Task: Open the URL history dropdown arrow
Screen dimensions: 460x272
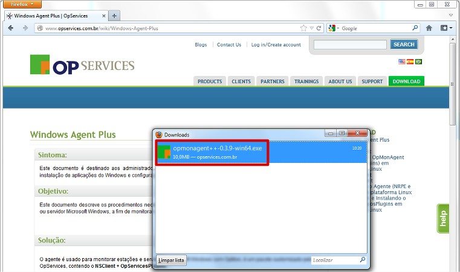Action: point(311,28)
